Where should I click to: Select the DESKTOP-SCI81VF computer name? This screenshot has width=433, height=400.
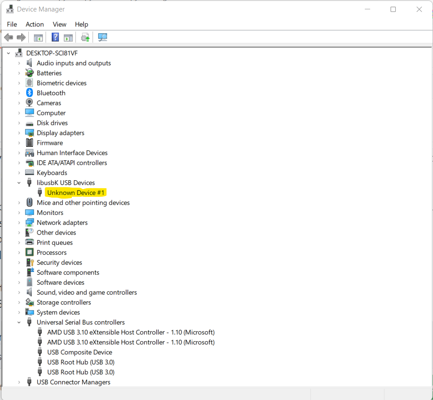[52, 53]
